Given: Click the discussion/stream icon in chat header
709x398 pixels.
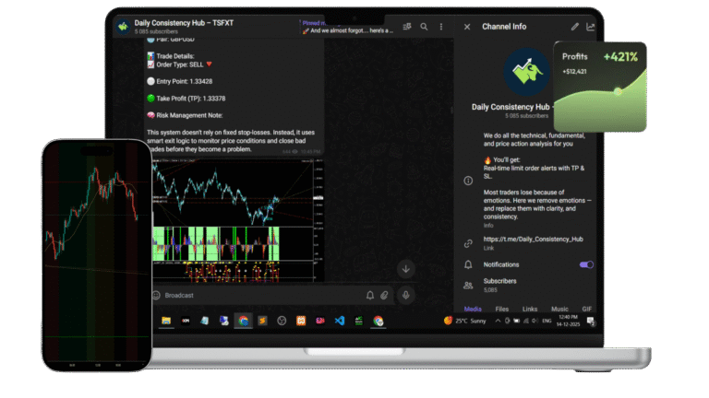Looking at the screenshot, I should (x=408, y=28).
